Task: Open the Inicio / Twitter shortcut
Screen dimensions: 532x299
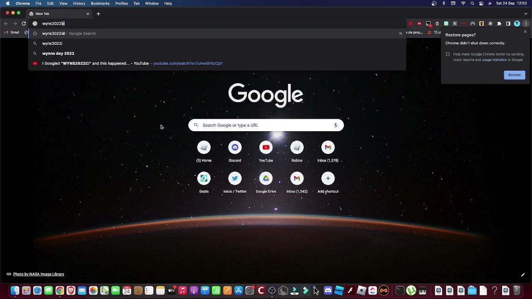Action: point(235,183)
